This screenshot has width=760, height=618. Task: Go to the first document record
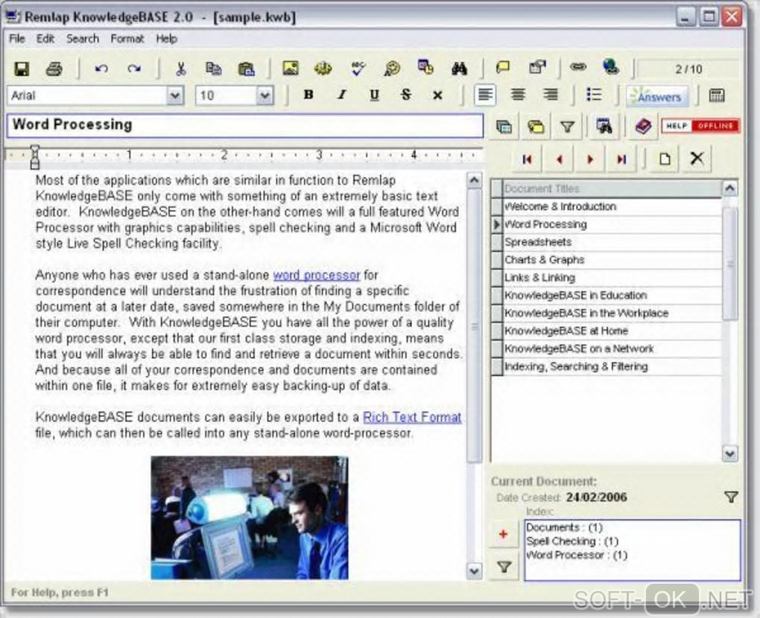(528, 159)
